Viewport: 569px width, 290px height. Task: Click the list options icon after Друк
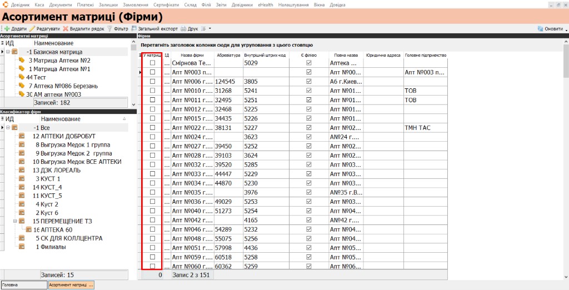[x=203, y=29]
